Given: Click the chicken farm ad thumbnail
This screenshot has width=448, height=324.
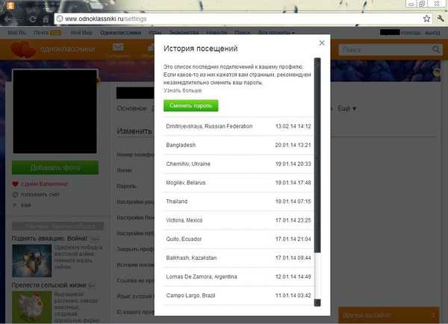Looking at the screenshot, I should tap(31, 307).
